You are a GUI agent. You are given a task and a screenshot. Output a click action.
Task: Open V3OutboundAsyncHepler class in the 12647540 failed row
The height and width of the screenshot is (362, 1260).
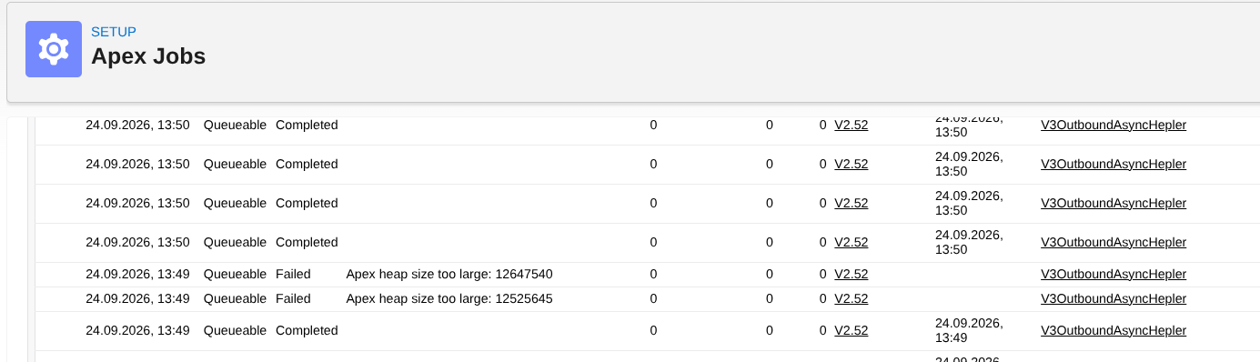(1114, 274)
